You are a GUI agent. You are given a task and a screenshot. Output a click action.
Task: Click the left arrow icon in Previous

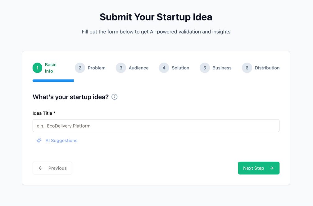point(41,168)
